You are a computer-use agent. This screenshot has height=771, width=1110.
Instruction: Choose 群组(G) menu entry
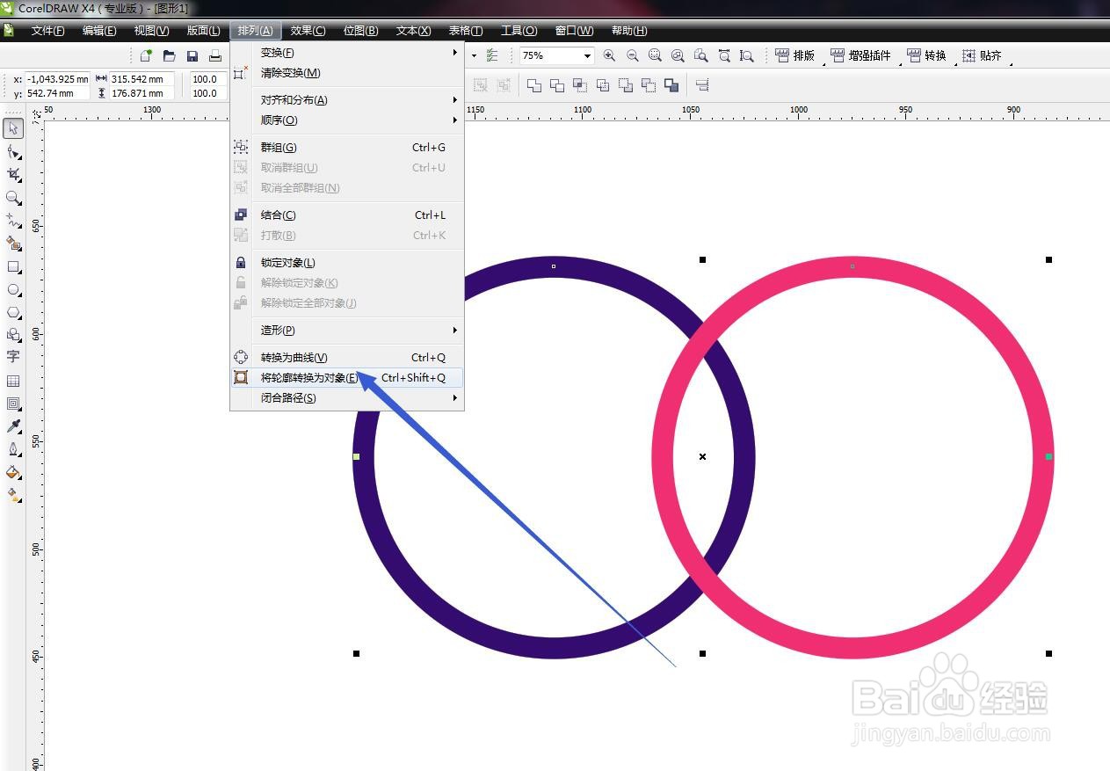[347, 148]
